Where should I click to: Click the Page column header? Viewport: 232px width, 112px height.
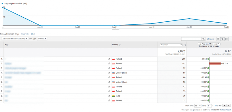(x=6, y=45)
